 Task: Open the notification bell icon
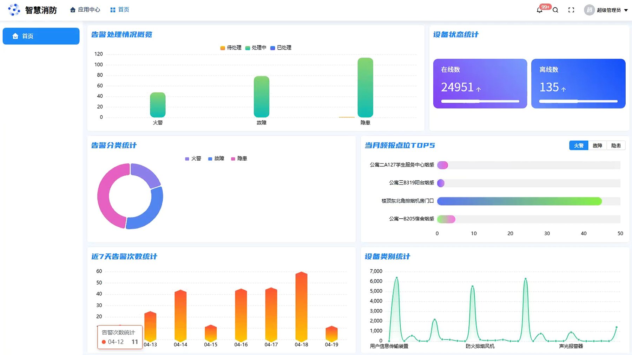[x=539, y=10]
